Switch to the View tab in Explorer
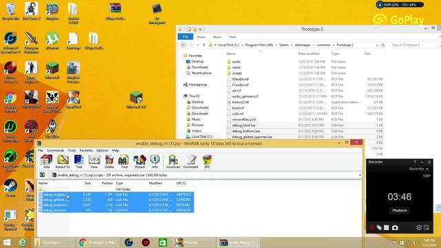 232,37
